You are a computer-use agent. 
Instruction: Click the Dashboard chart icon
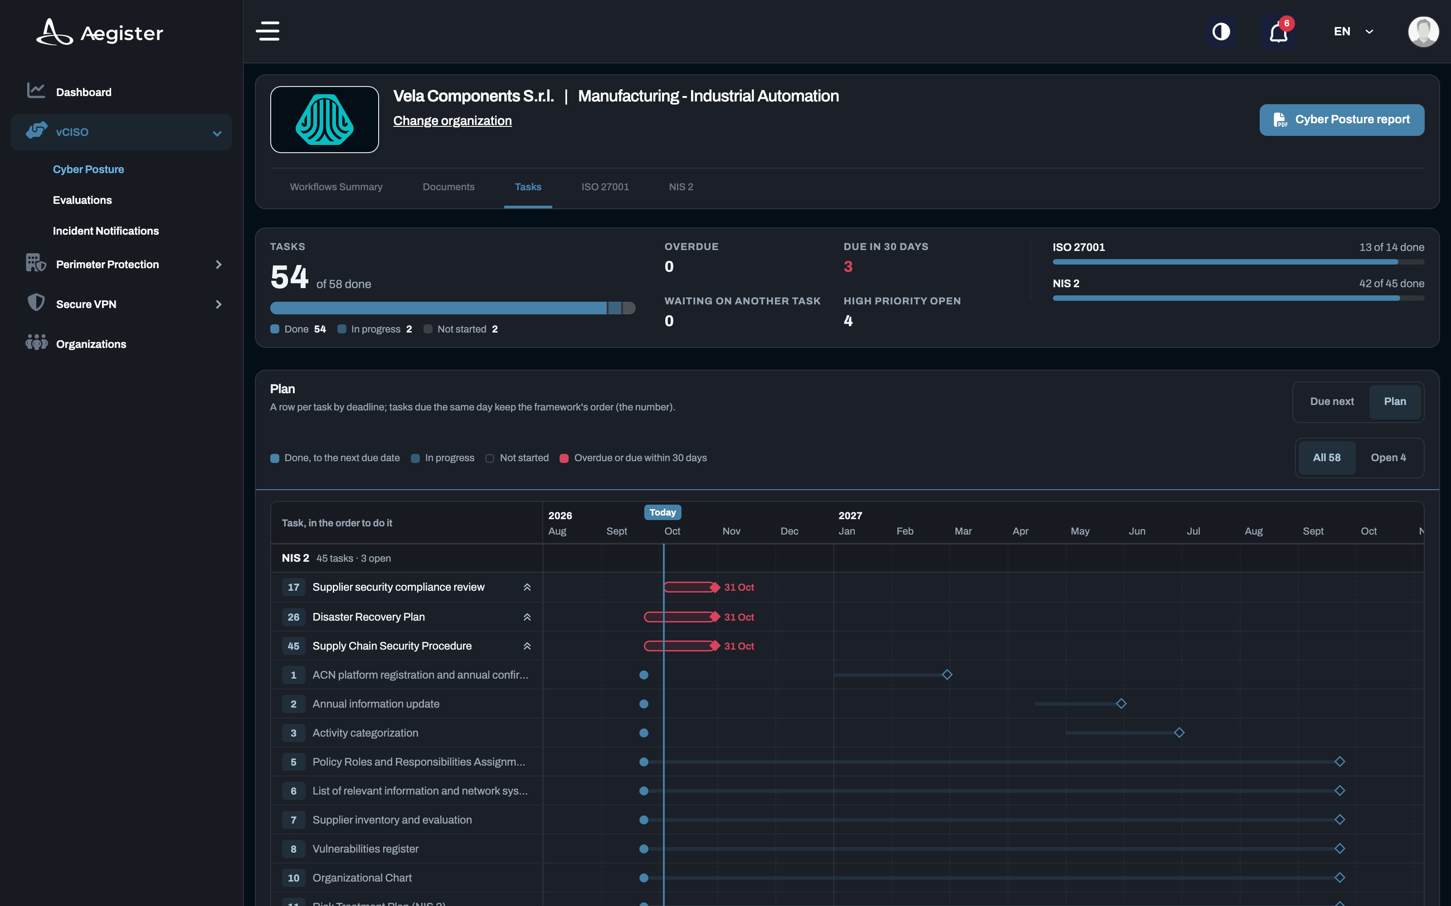(36, 91)
